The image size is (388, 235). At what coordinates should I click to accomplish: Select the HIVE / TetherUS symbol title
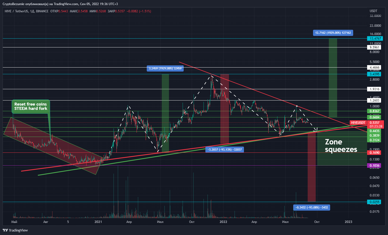tap(27, 11)
